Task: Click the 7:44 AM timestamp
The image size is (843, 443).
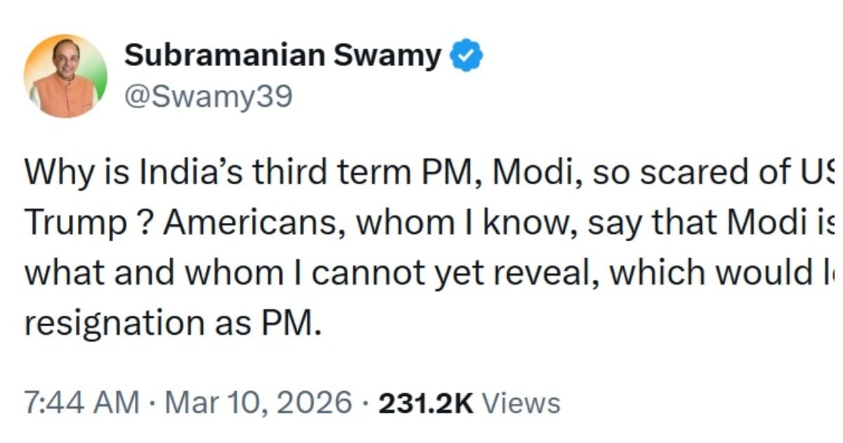Action: (x=81, y=403)
